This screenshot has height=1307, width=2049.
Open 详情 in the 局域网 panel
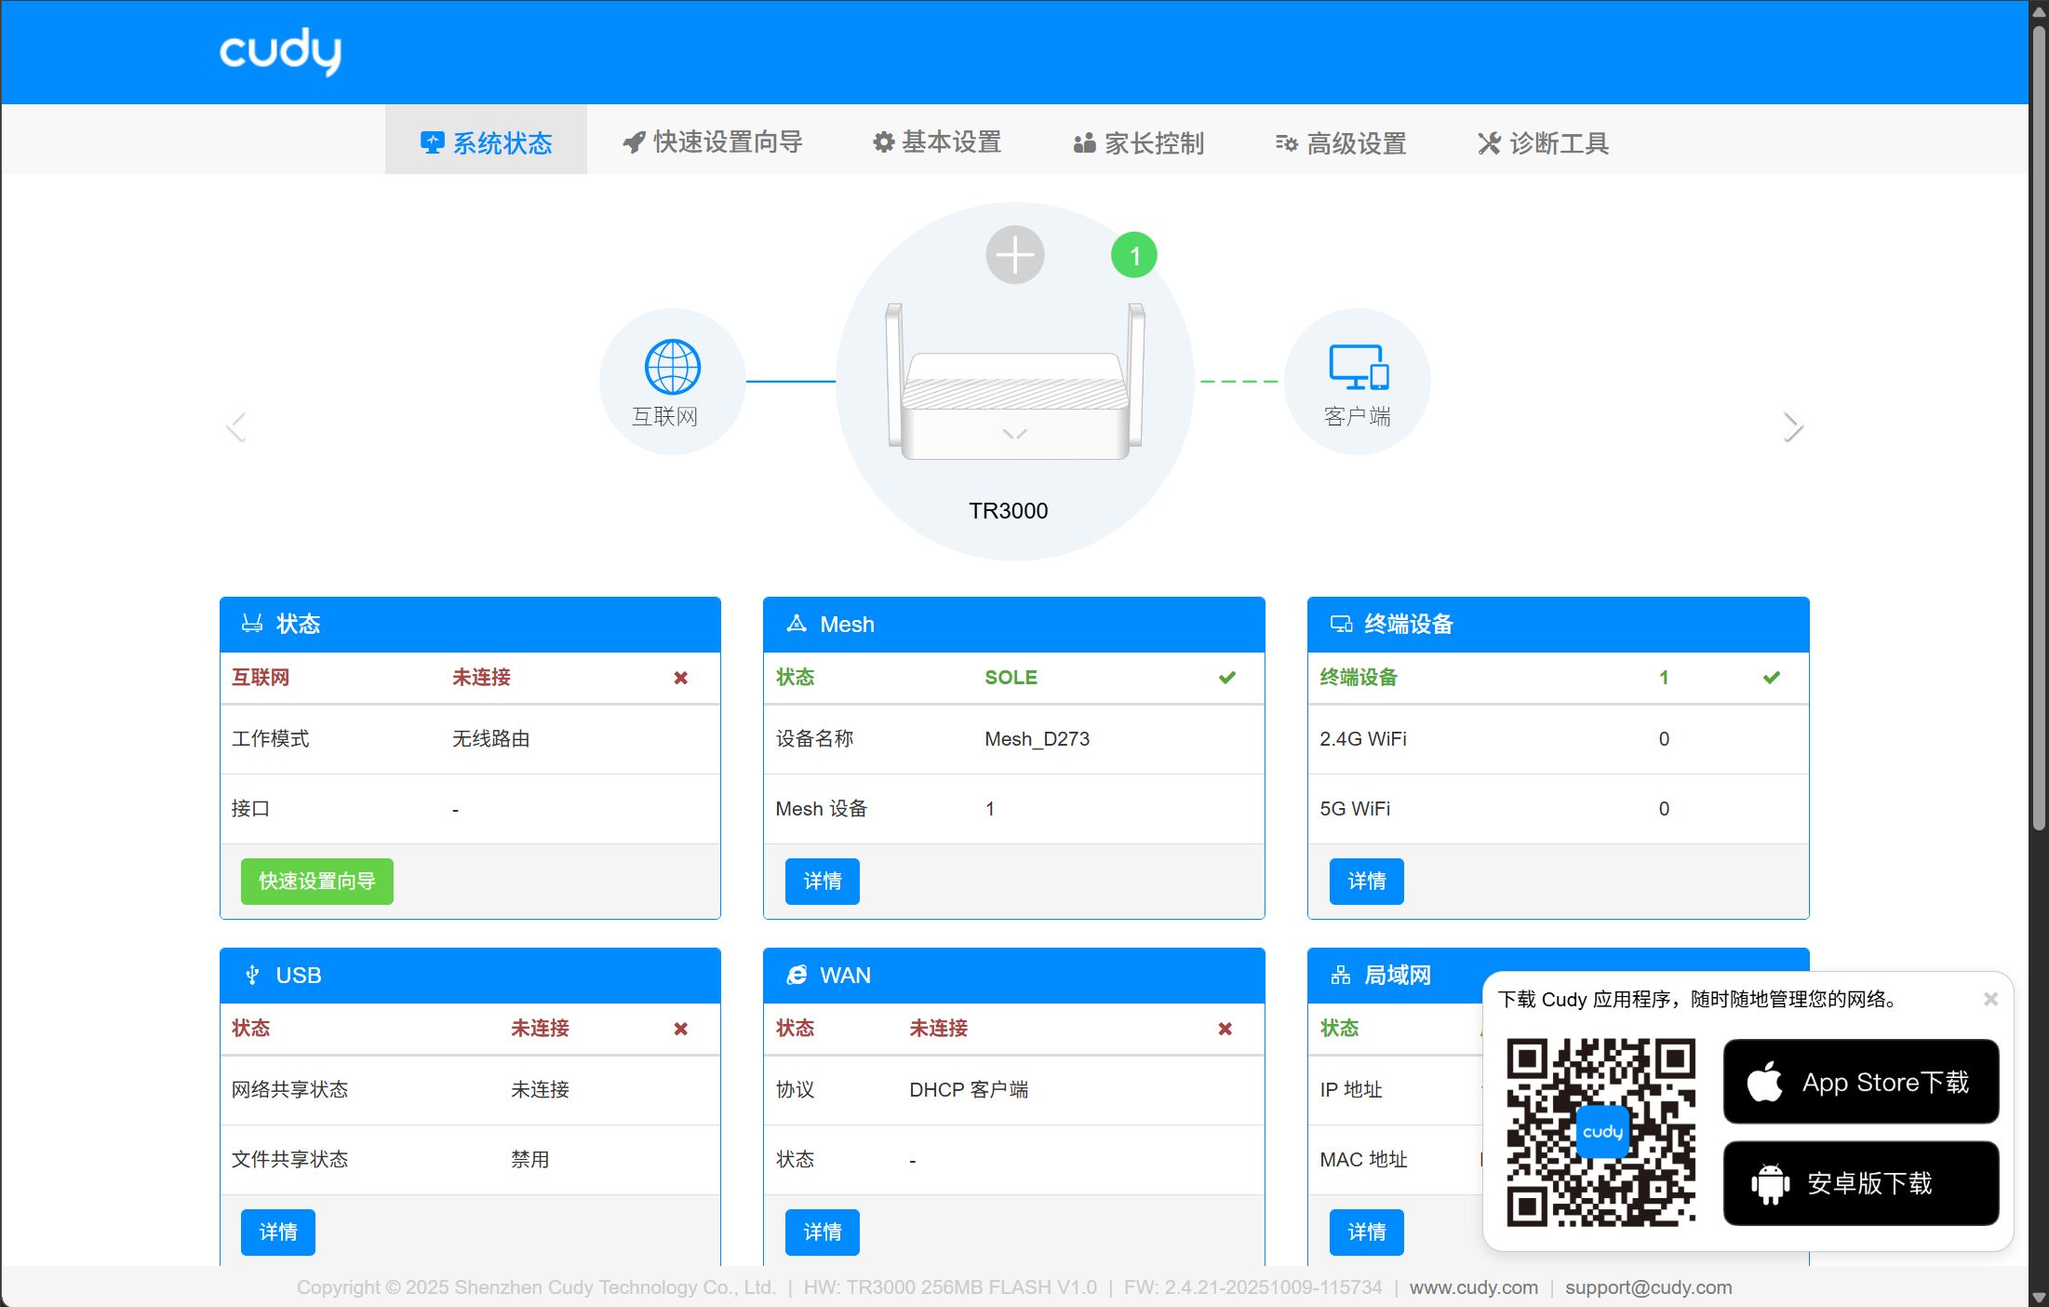pyautogui.click(x=1367, y=1232)
